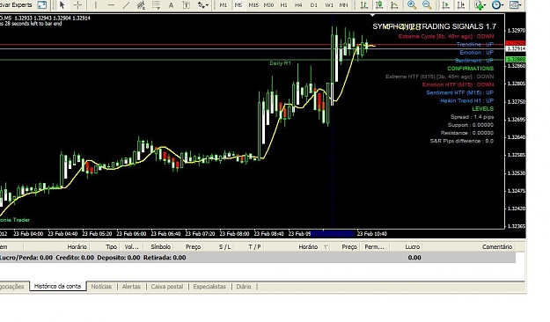Click the Spread : 1.4 pips text
Image resolution: width=550 pixels, height=322 pixels.
point(472,117)
